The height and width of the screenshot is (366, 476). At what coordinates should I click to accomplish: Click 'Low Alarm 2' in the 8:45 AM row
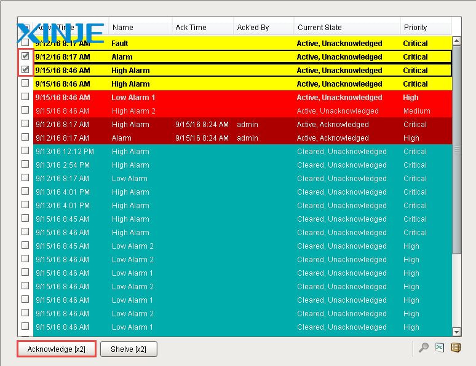(133, 246)
